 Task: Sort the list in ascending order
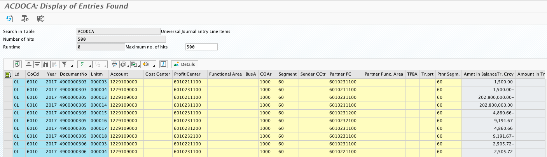pyautogui.click(x=29, y=64)
